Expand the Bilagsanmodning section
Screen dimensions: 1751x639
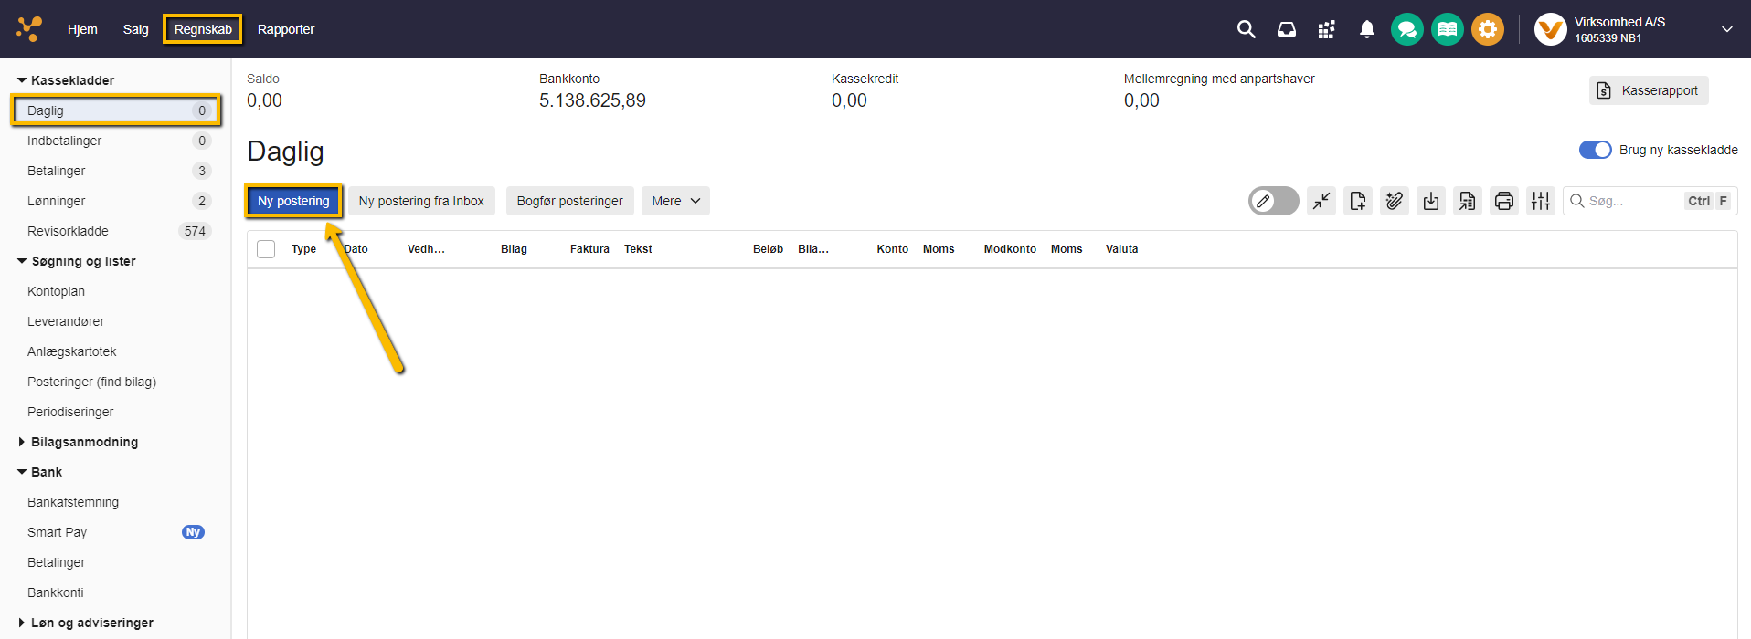coord(84,442)
